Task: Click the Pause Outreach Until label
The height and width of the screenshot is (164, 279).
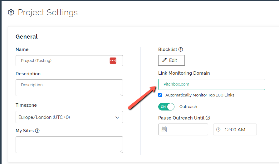Action: click(x=181, y=118)
